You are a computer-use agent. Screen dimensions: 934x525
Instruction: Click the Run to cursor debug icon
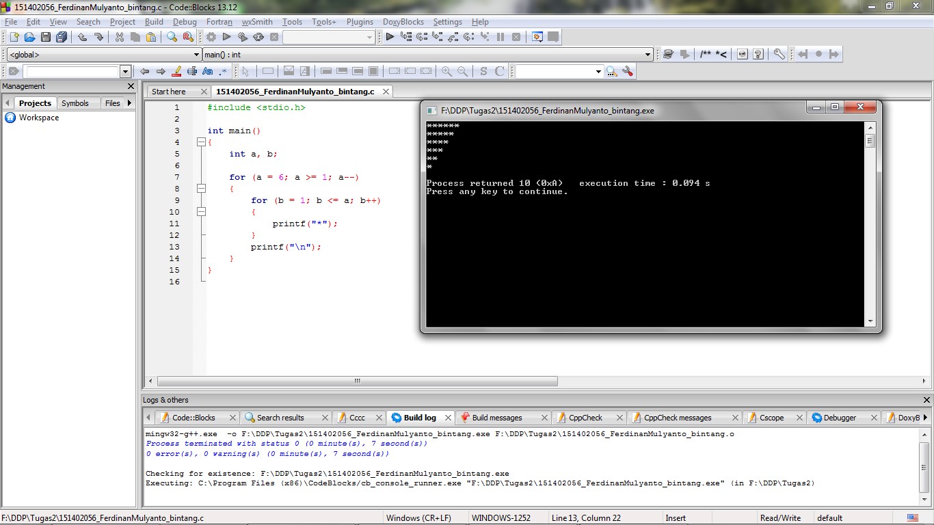coord(406,37)
